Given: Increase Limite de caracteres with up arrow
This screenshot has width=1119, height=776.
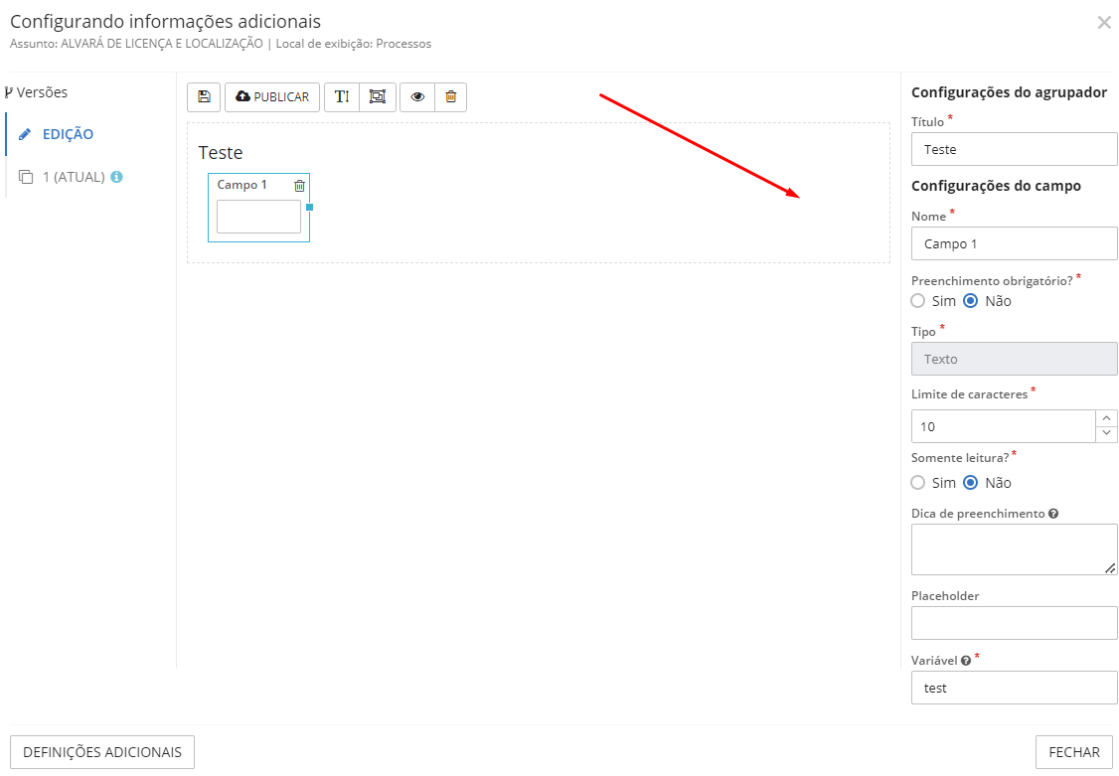Looking at the screenshot, I should point(1106,418).
